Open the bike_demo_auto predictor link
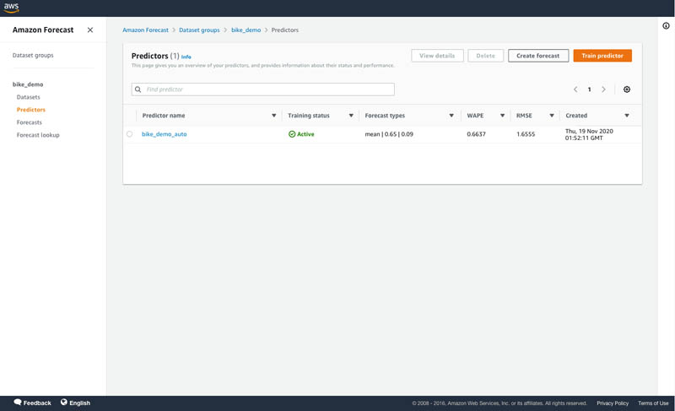 coord(164,134)
